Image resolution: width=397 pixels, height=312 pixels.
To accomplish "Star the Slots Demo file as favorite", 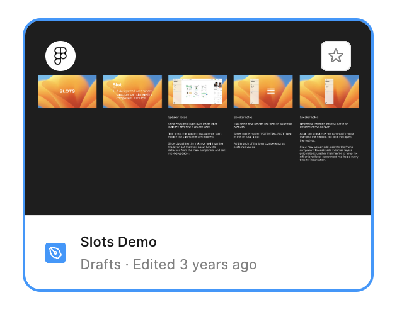I will point(336,56).
